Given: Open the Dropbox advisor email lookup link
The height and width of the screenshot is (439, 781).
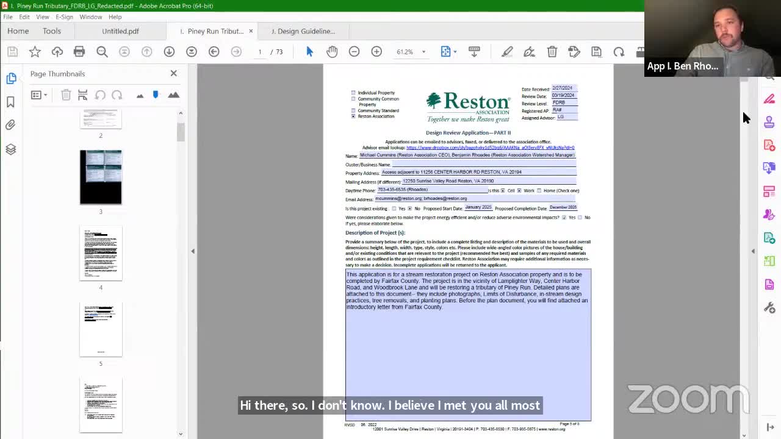Looking at the screenshot, I should click(x=490, y=148).
